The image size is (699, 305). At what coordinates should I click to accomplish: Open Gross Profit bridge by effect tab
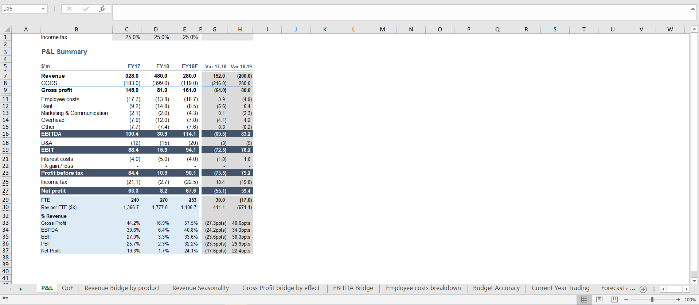(x=281, y=288)
